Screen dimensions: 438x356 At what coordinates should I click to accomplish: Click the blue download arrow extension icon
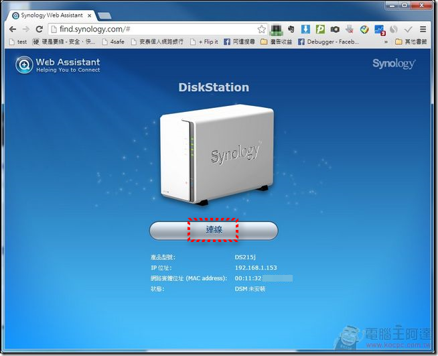tap(305, 29)
